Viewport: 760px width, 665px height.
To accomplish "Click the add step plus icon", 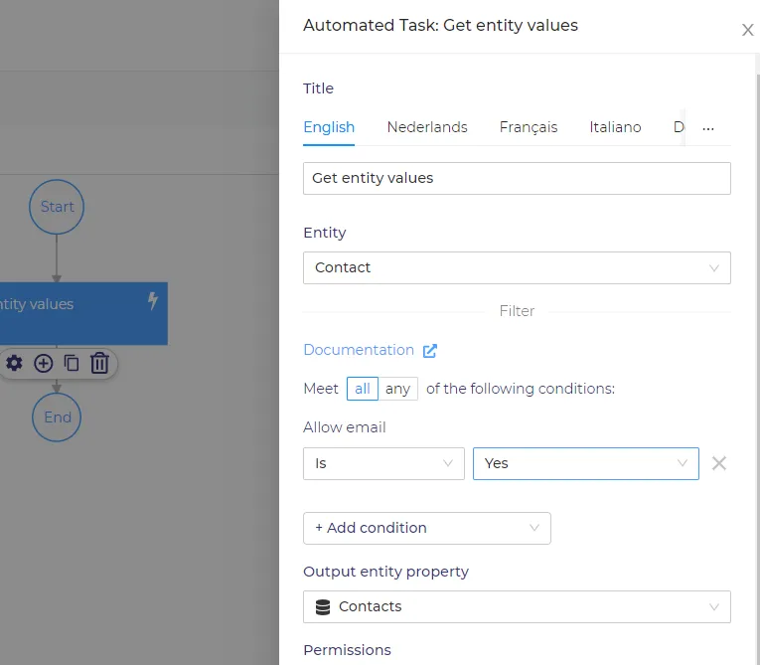I will 43,363.
